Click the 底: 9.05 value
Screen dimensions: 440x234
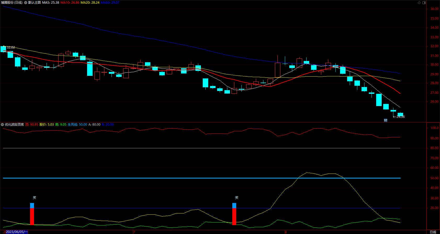click(x=61, y=125)
